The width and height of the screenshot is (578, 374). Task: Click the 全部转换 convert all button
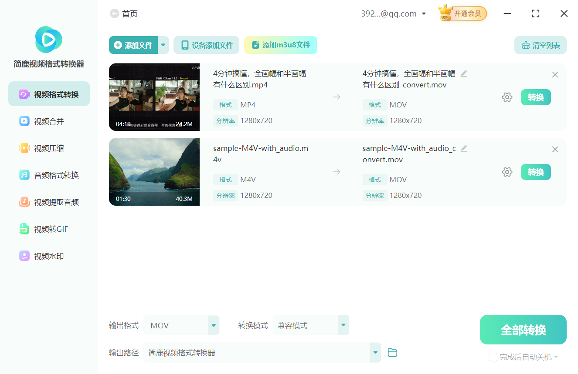coord(523,329)
